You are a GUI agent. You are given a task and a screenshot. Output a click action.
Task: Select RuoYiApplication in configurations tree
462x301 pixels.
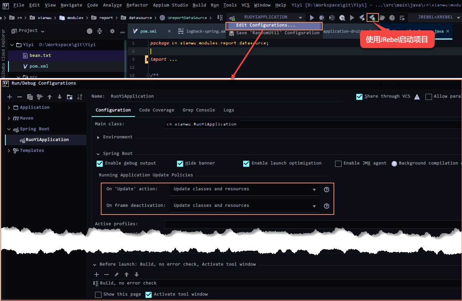(x=46, y=140)
